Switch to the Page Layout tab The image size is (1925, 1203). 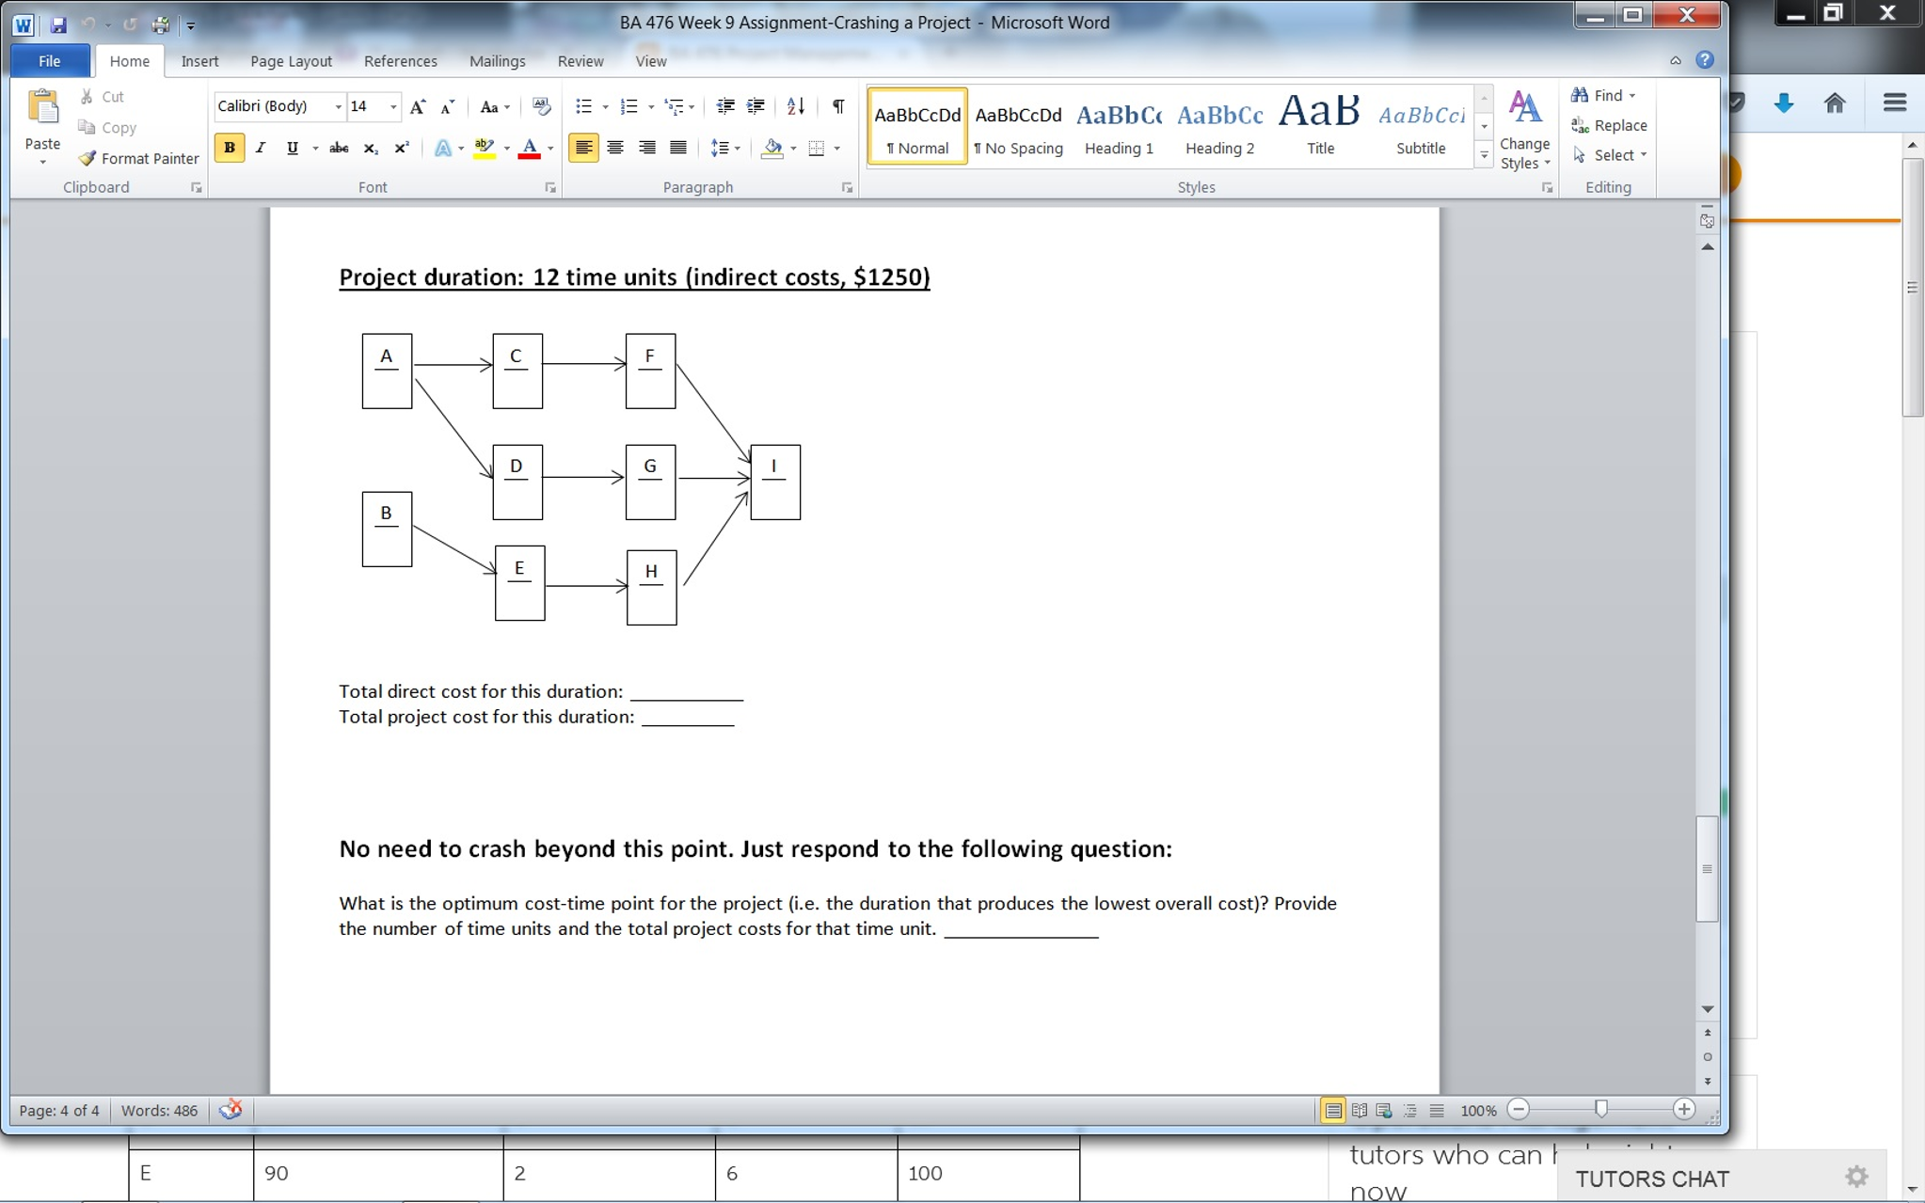(x=291, y=61)
